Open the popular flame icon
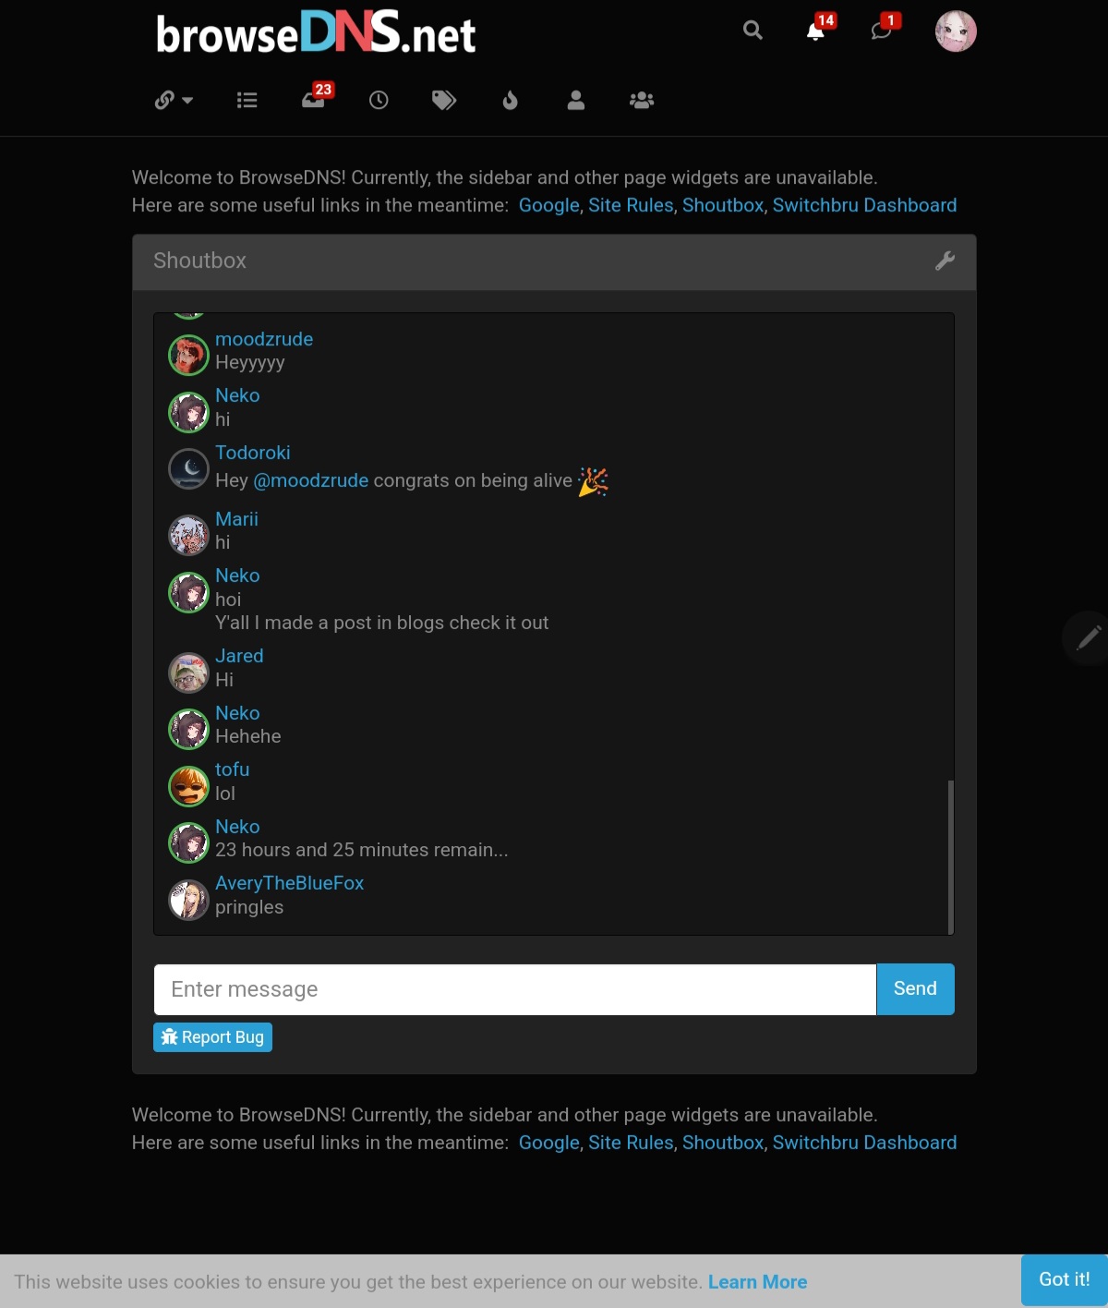 pyautogui.click(x=510, y=100)
